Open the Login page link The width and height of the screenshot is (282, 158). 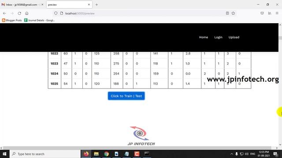[218, 37]
